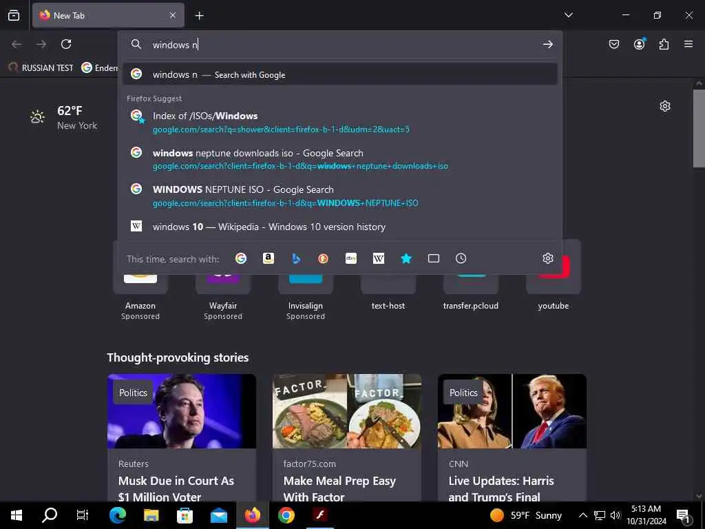Open the RUSSIAN TEST bookmark

(x=41, y=68)
